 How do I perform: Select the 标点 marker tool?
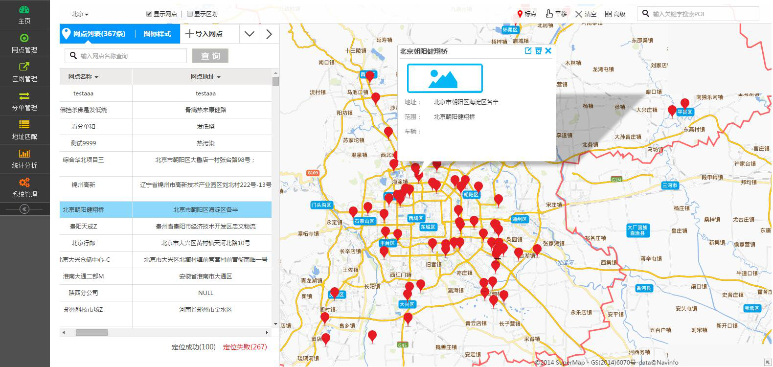click(x=527, y=14)
